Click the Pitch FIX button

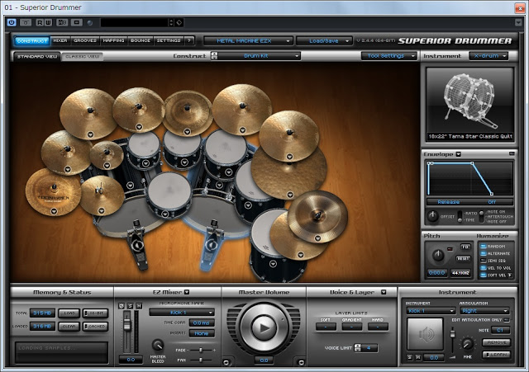[466, 247]
